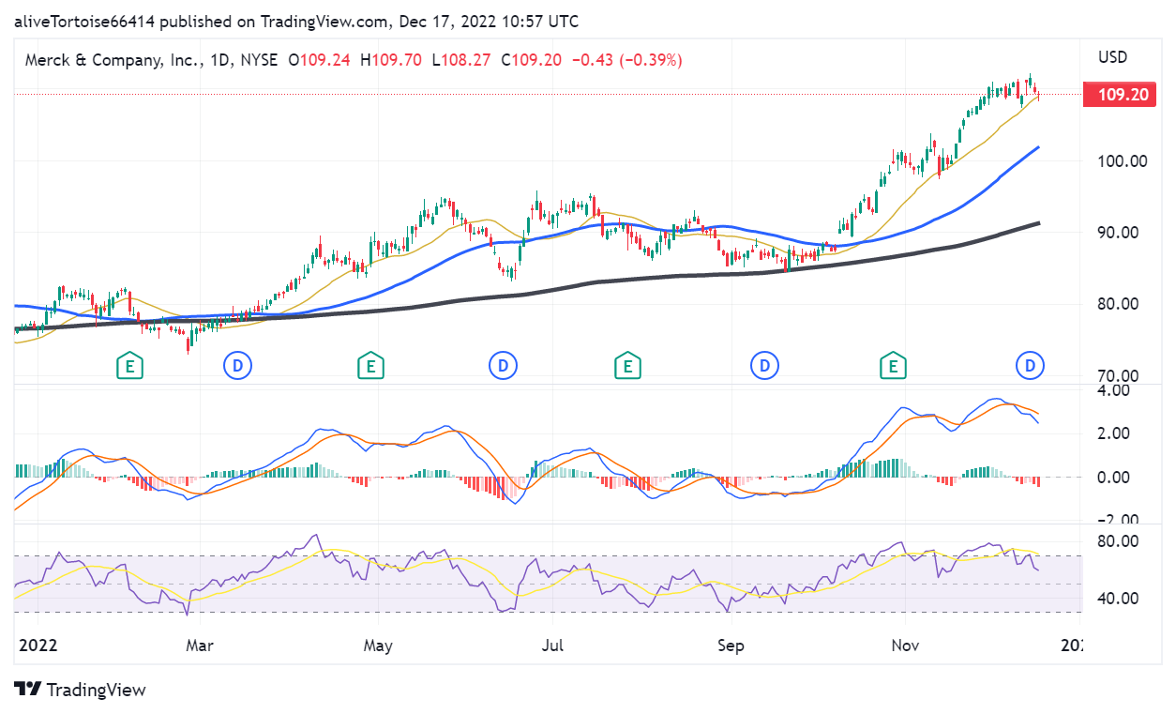Click the mid-March dividend D marker
Viewport: 1176px width, 714px height.
point(238,366)
